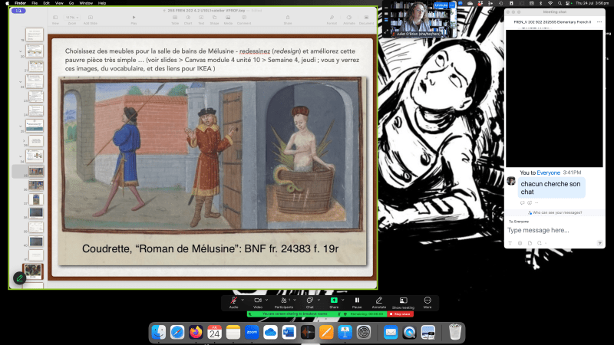
Task: Open the Mail app in Dock
Action: tap(390, 332)
